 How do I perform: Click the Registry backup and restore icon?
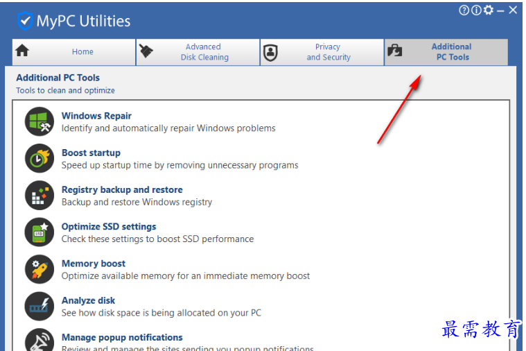tap(40, 195)
